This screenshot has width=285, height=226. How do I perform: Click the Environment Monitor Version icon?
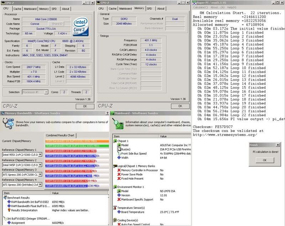tap(119, 195)
